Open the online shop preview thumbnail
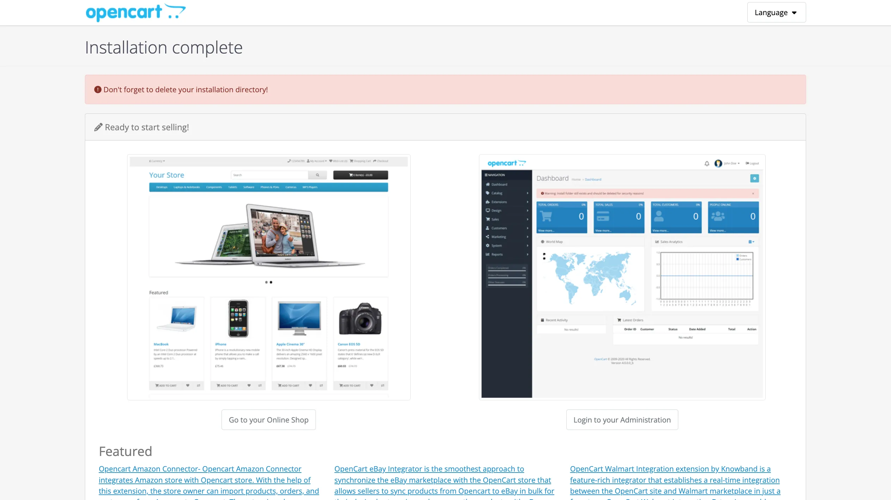 point(269,277)
